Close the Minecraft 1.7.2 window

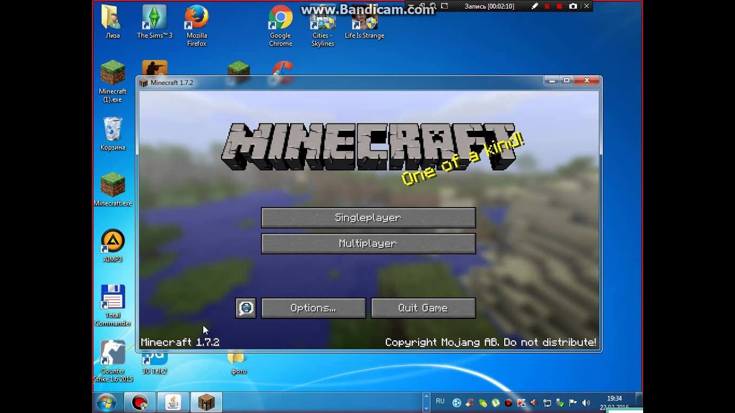(x=587, y=81)
